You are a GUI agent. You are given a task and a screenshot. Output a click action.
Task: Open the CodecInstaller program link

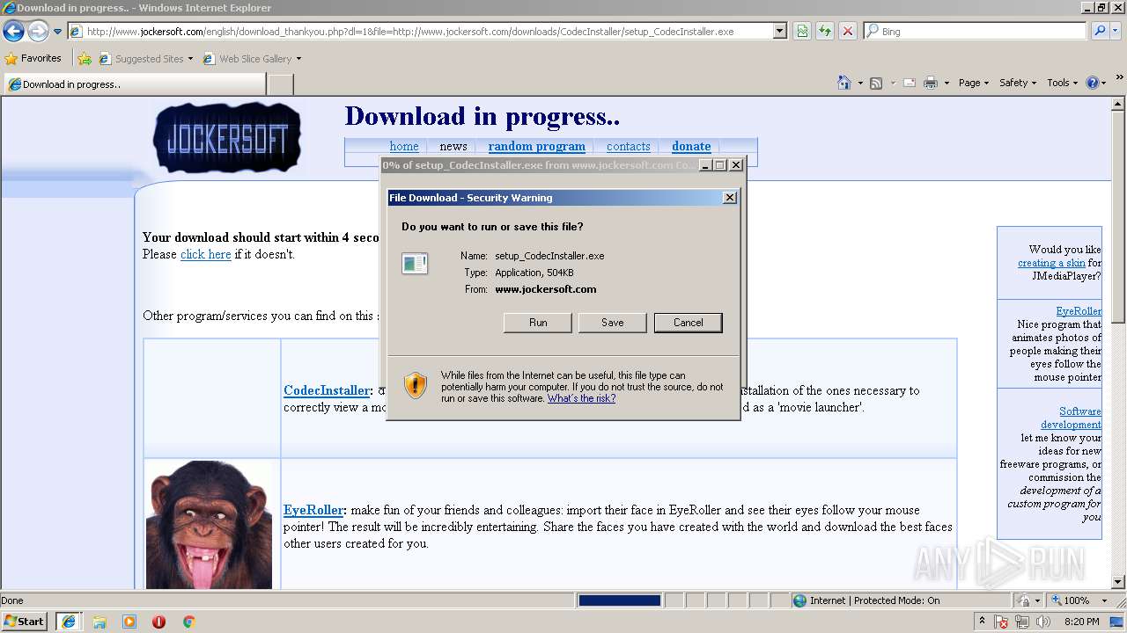click(x=327, y=390)
